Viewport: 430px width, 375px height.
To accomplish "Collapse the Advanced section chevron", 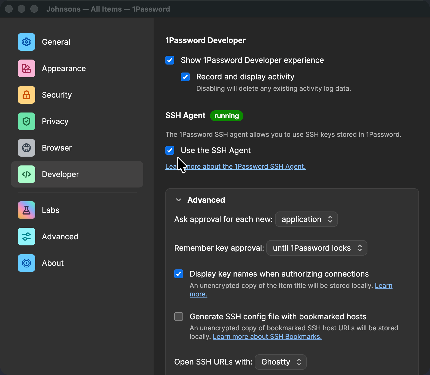I will (179, 200).
